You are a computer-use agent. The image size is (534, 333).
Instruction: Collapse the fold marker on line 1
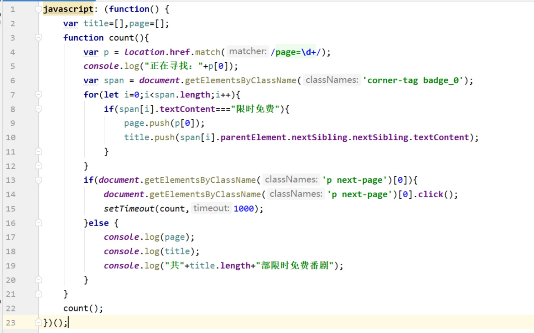[x=39, y=10]
